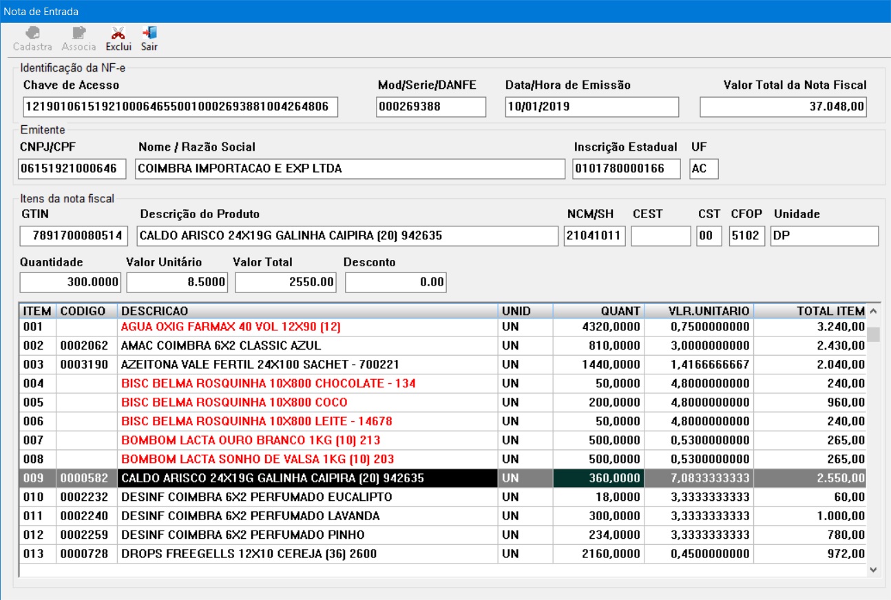Screen dimensions: 891x600
Task: Click the Exclui scissors icon
Action: tap(118, 33)
